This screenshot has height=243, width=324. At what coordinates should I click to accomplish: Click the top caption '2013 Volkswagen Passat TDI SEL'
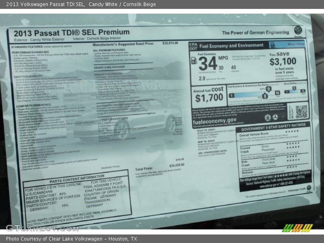45,4
